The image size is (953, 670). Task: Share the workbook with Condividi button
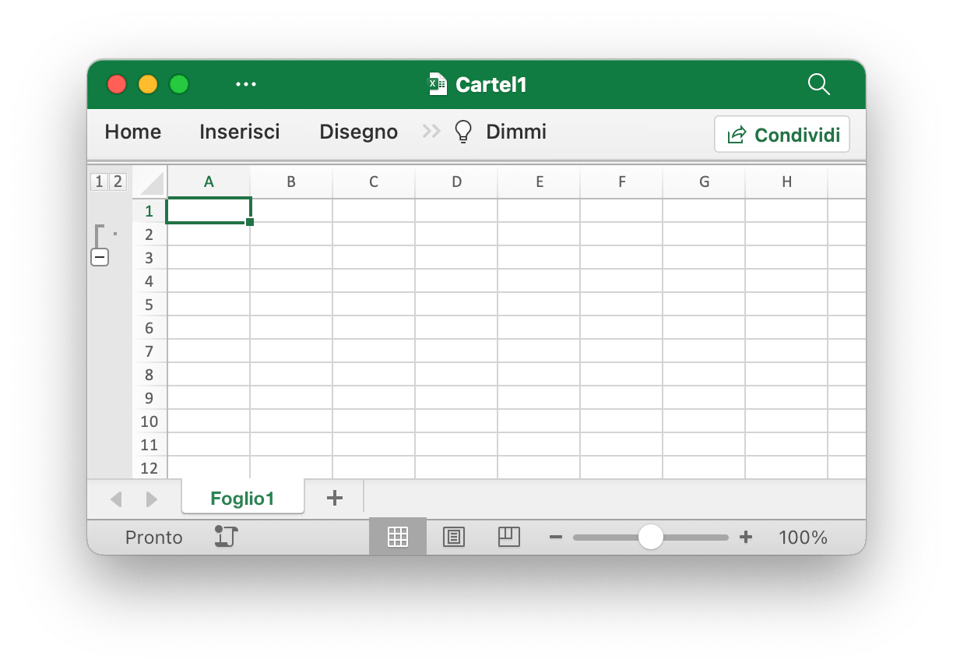point(782,135)
